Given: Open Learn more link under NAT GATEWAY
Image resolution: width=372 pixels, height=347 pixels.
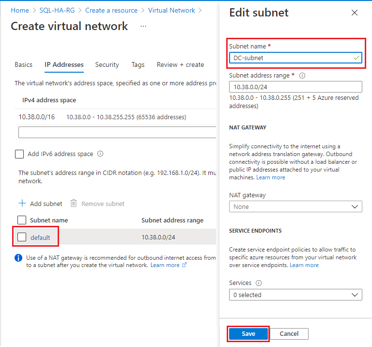Looking at the screenshot, I should [x=271, y=177].
